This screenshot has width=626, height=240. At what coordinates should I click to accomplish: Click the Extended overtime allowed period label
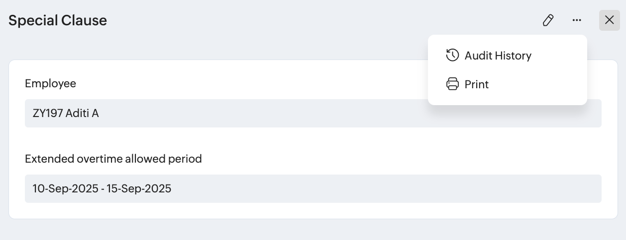point(113,159)
